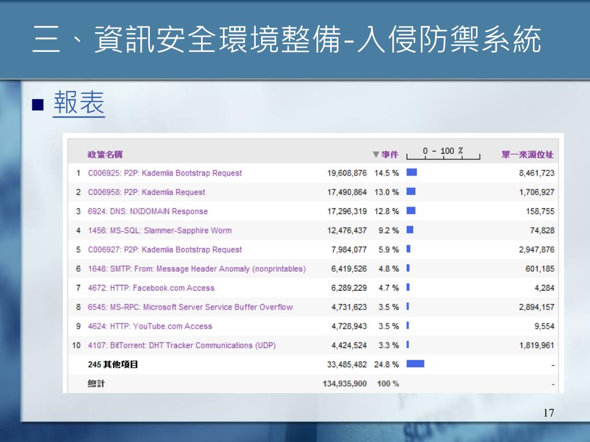Click event count 17,296,319
Image resolution: width=590 pixels, height=442 pixels.
tap(346, 211)
